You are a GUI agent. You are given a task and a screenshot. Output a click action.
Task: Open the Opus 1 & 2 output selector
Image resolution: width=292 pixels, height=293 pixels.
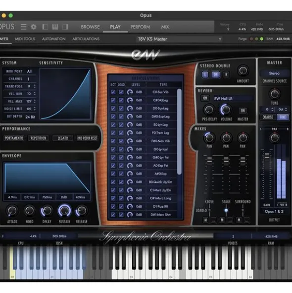click(x=274, y=212)
